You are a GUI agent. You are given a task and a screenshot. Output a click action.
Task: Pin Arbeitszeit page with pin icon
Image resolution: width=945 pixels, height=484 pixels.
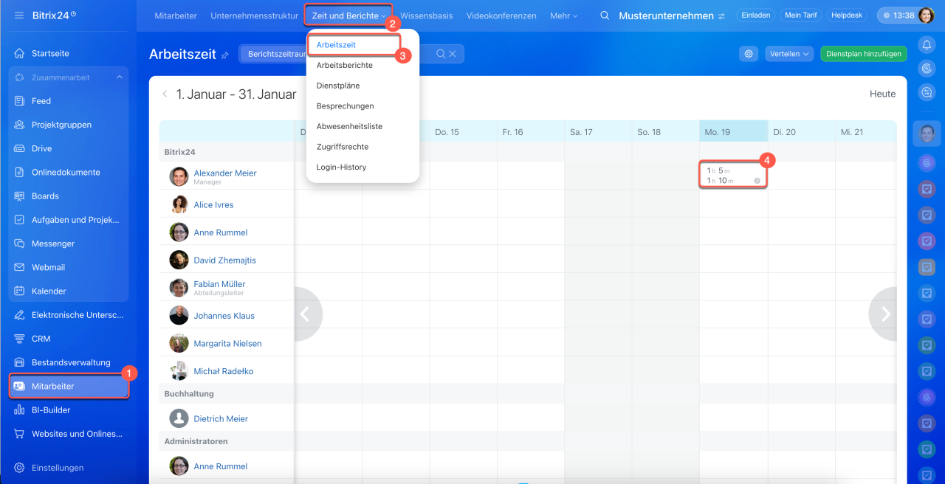[x=225, y=55]
